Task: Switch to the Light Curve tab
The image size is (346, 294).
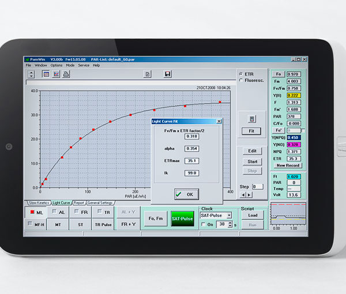Action: (61, 203)
